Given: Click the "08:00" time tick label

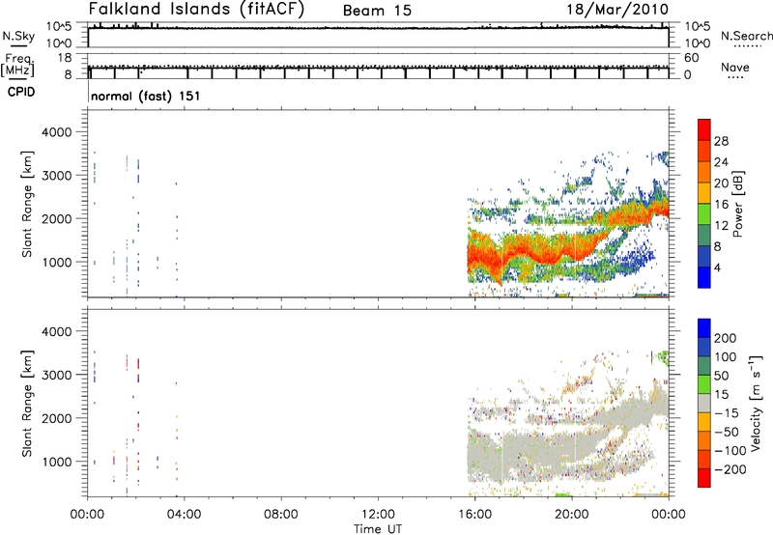Looking at the screenshot, I should (x=281, y=515).
